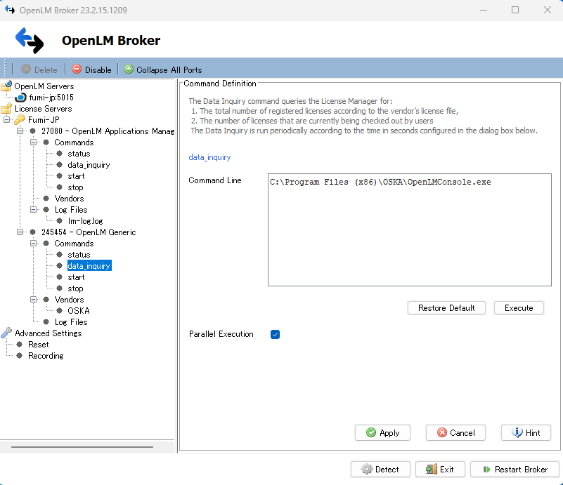Click the red Disable toolbar icon
The image size is (563, 485).
click(x=77, y=69)
